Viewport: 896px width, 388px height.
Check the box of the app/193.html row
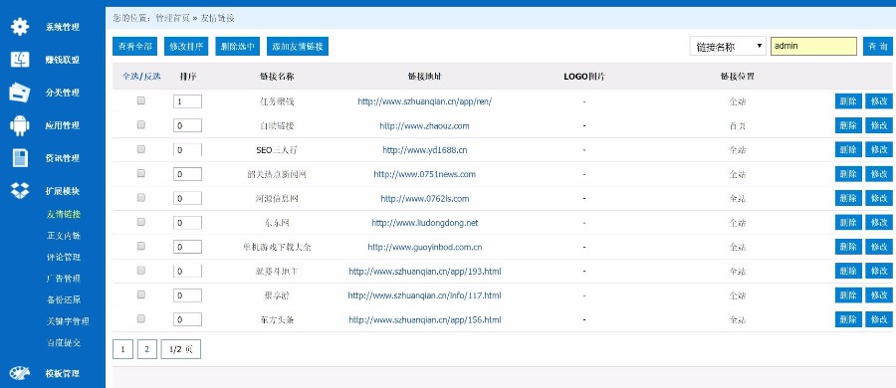[x=141, y=271]
